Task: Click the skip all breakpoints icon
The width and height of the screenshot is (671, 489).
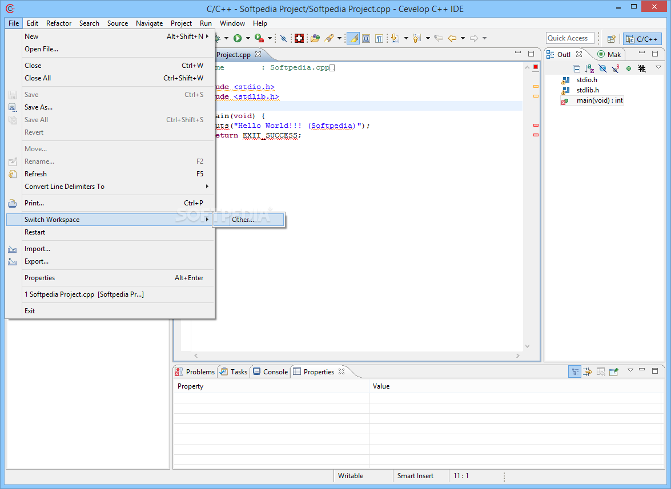Action: click(283, 38)
